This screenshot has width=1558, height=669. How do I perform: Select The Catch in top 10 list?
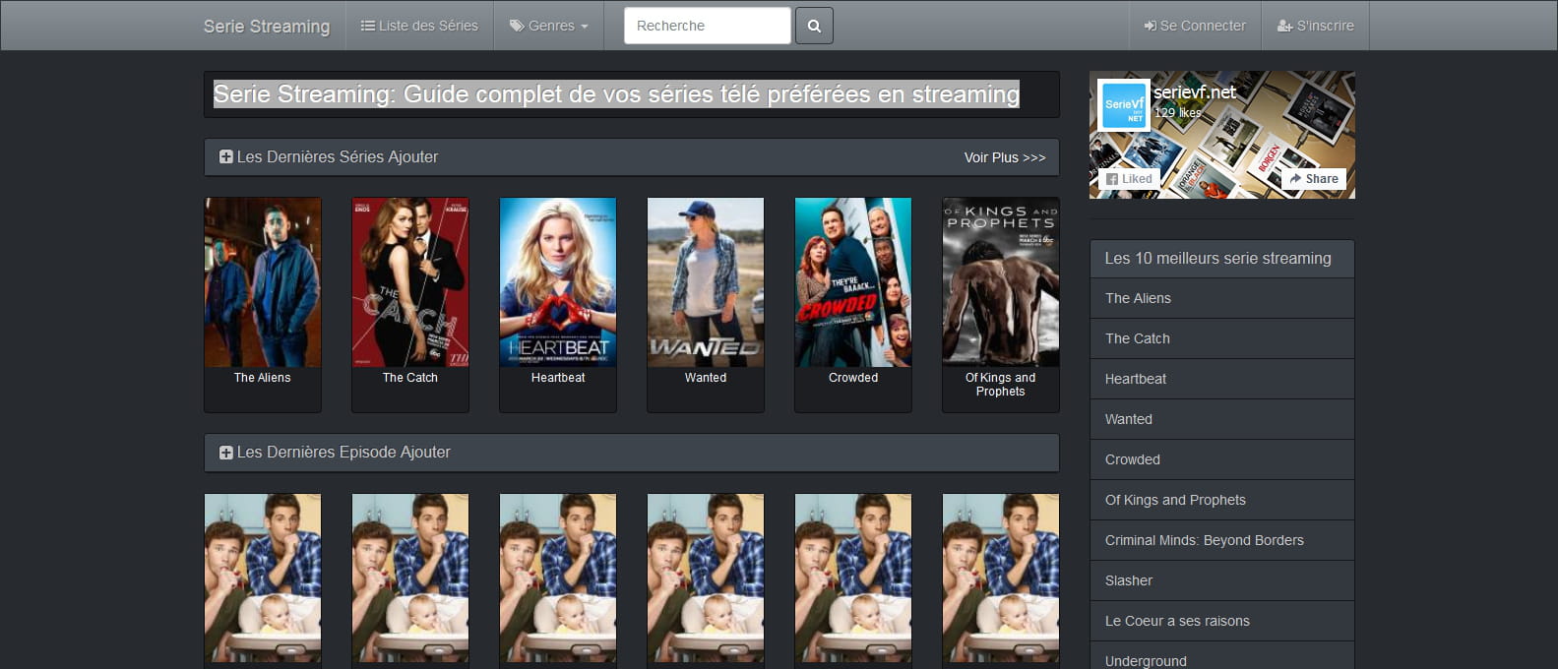point(1222,338)
